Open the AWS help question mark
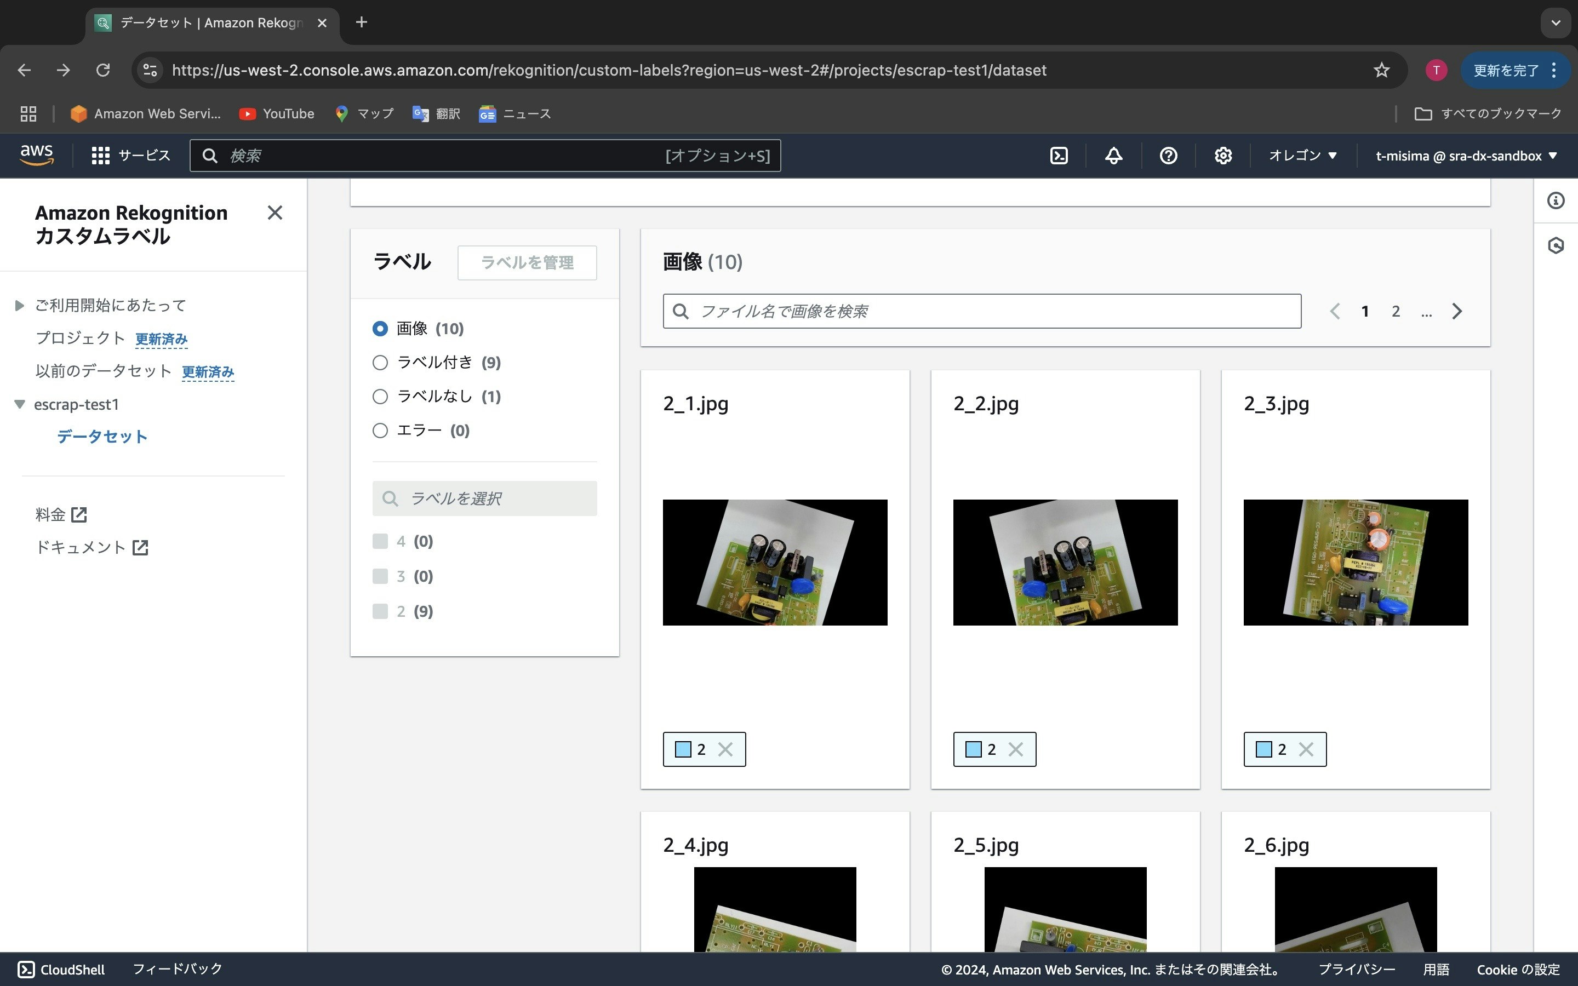The image size is (1578, 986). pyautogui.click(x=1169, y=156)
